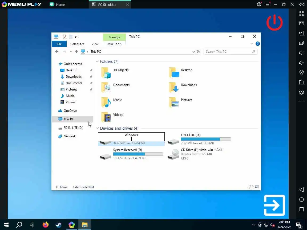Open the Customize Quick Access Toolbar dropdown

tap(76, 37)
